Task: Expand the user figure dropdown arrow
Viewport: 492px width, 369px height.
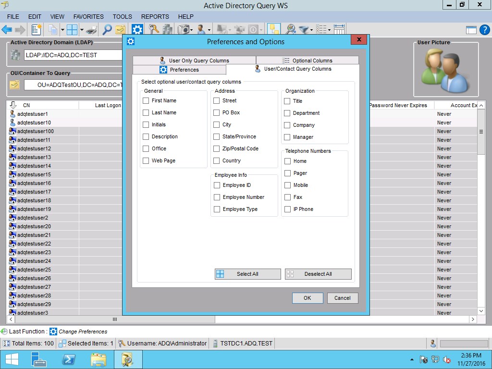Action: click(x=209, y=30)
